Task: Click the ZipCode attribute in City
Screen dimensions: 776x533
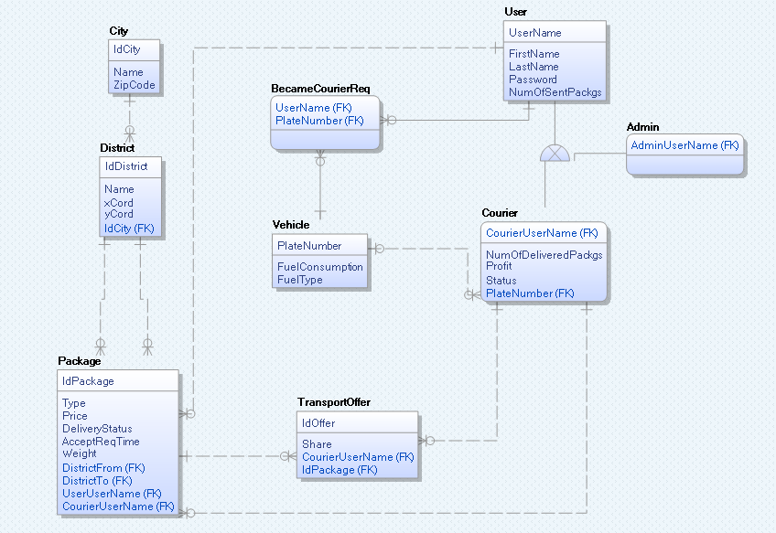Action: point(134,84)
